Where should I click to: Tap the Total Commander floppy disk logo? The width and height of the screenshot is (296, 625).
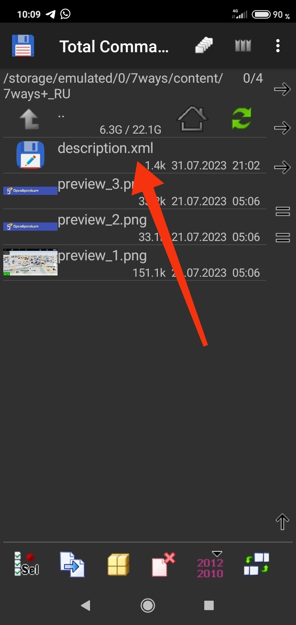coord(23,46)
